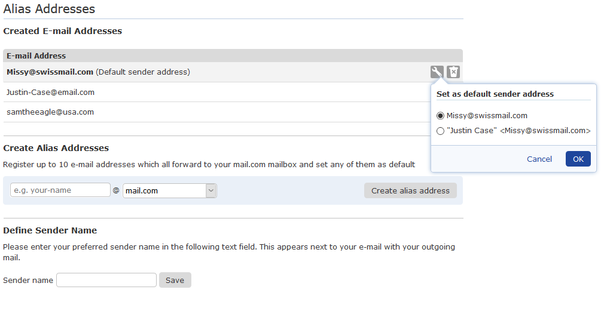Select the Missy@swissmail.com radio option
604x314 pixels.
pos(440,116)
